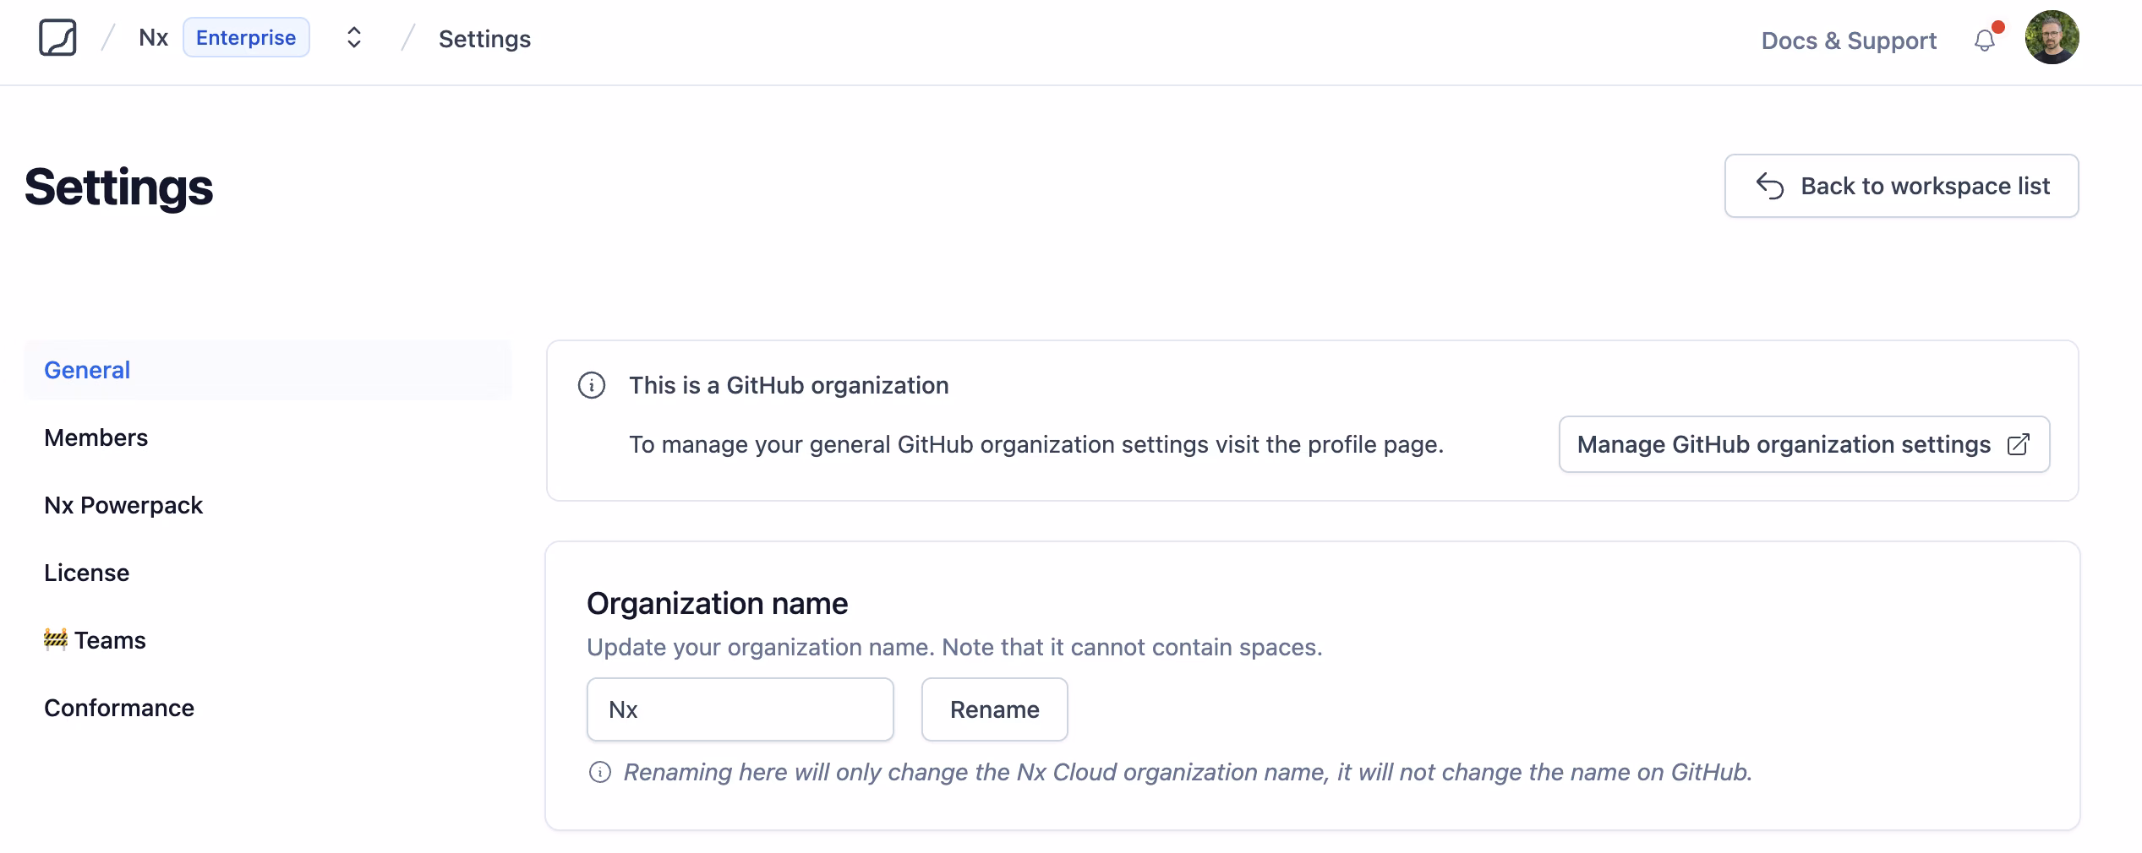This screenshot has width=2142, height=853.
Task: Click the return arrow icon for workspace list
Action: 1769,186
